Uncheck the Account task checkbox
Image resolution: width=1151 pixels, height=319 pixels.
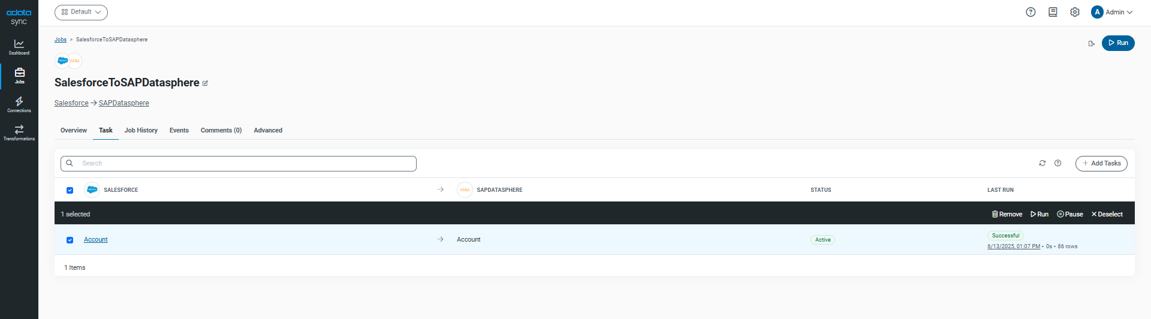click(70, 240)
